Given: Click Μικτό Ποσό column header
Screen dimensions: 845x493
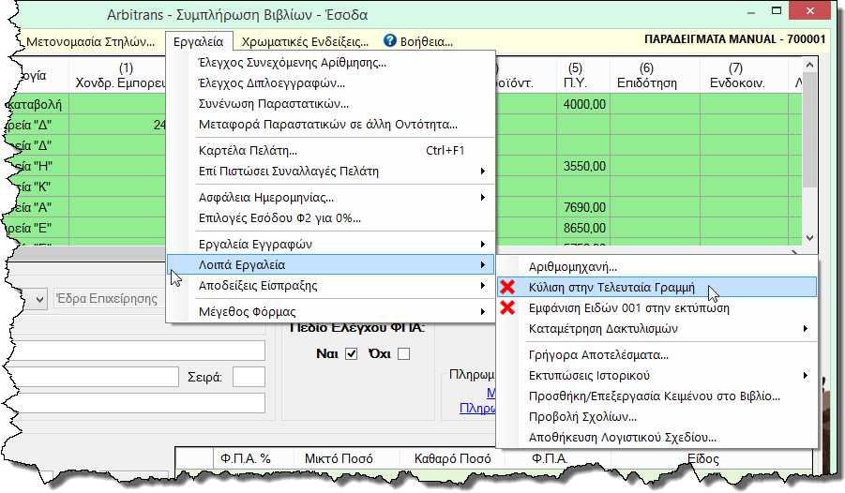Looking at the screenshot, I should coord(339,458).
